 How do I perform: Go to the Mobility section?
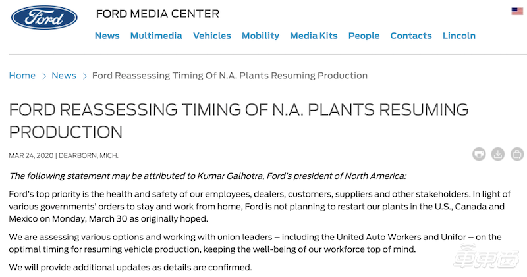click(260, 36)
